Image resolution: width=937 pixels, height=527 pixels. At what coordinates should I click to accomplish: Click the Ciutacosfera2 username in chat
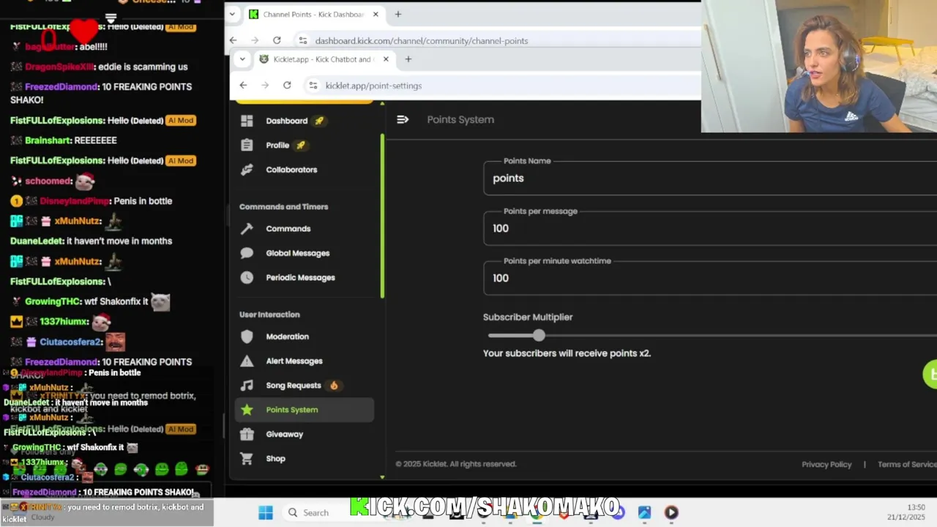[70, 342]
